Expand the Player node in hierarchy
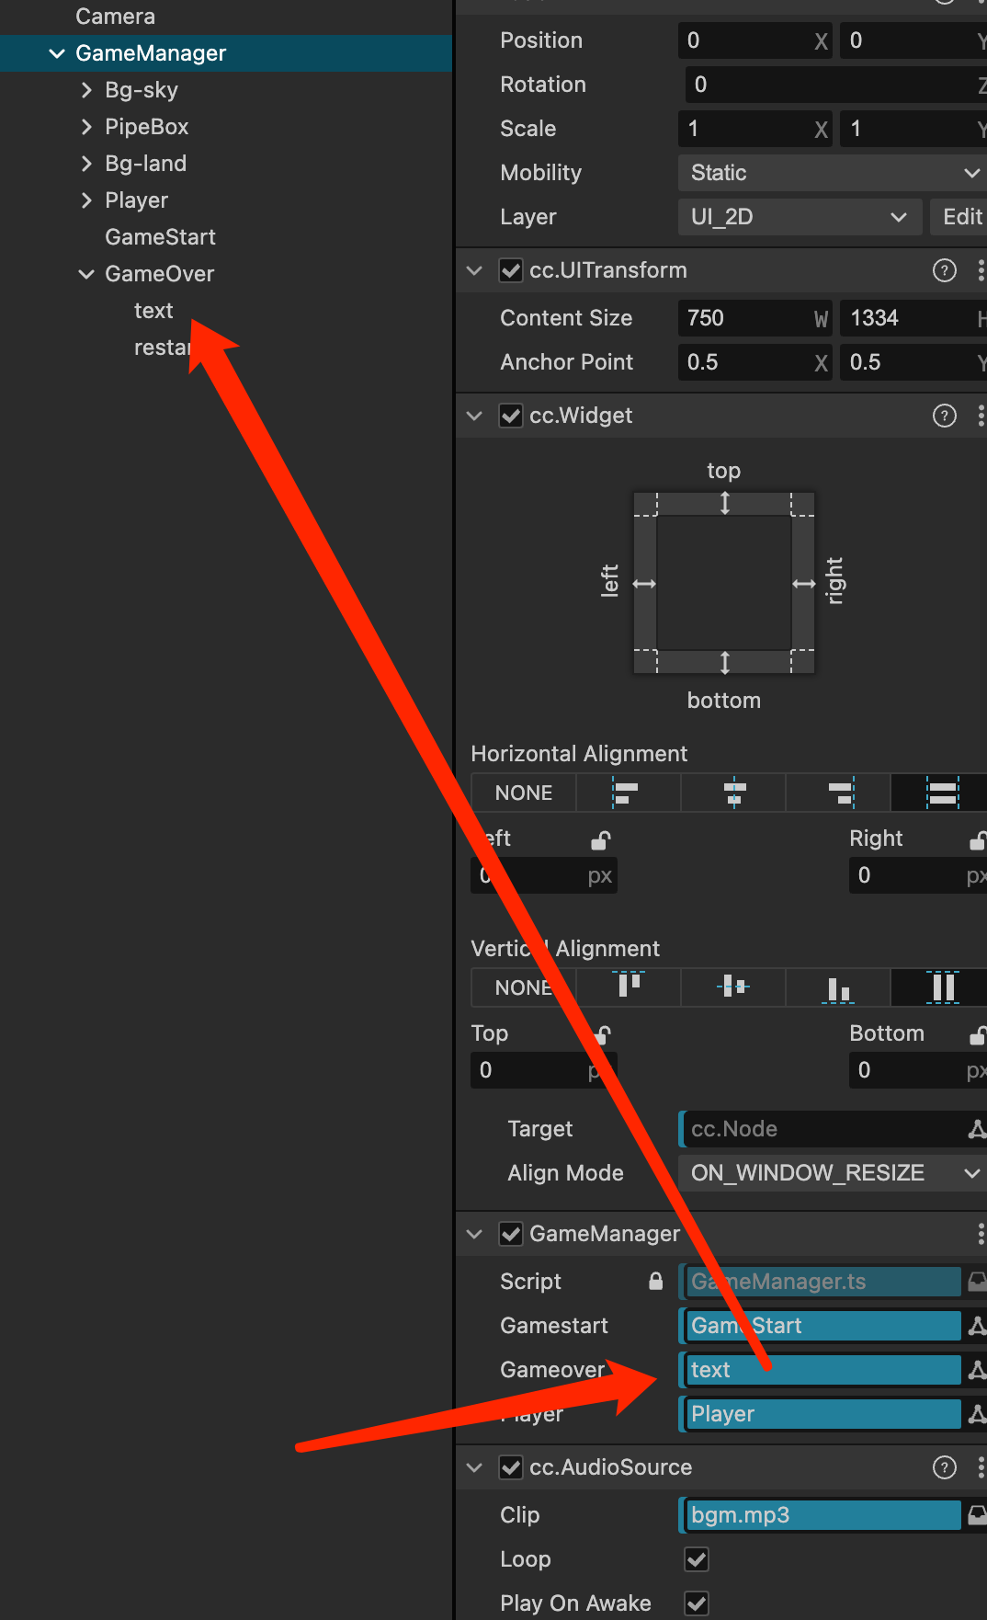Viewport: 987px width, 1620px height. 86,200
